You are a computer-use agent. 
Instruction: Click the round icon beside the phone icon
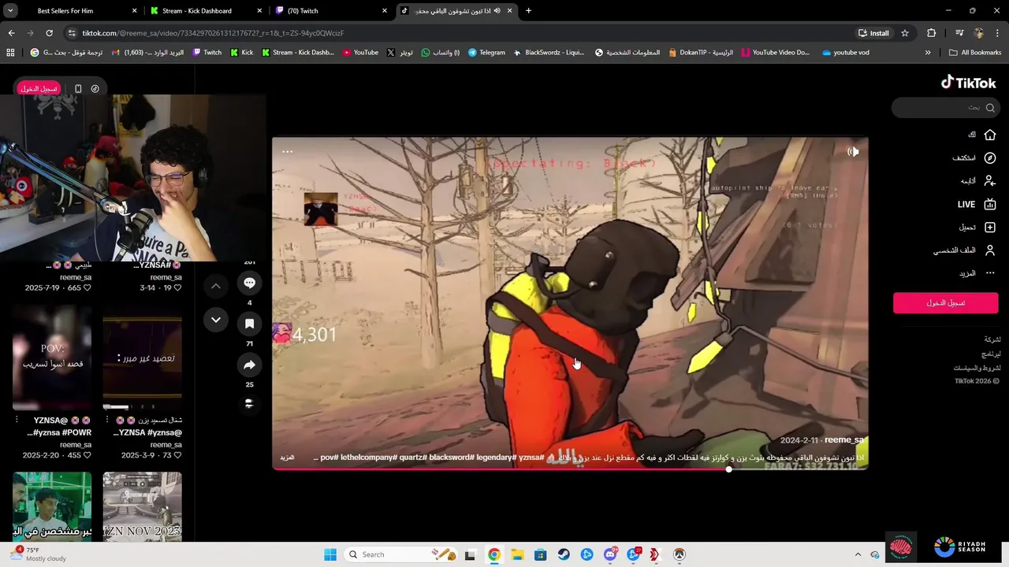pyautogui.click(x=95, y=89)
